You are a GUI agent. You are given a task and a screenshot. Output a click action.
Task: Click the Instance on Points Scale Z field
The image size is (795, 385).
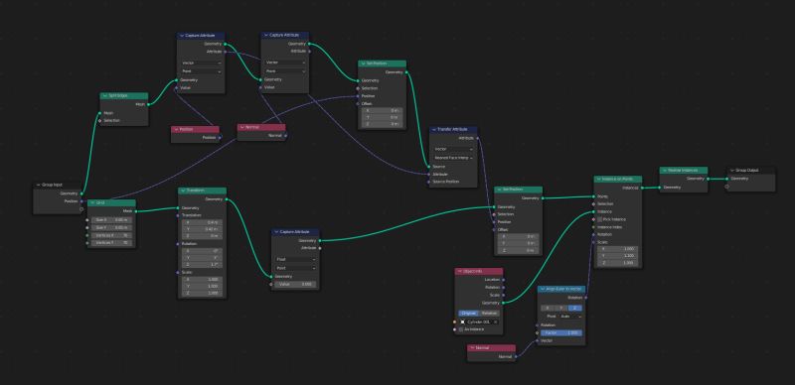(618, 263)
